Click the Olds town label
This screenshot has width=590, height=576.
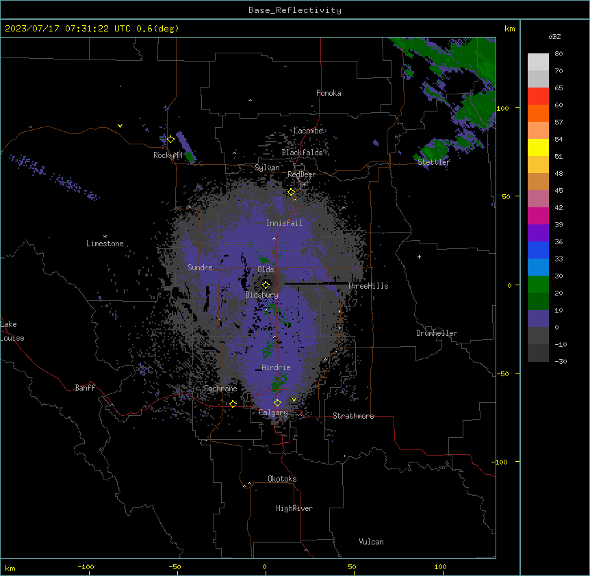point(266,270)
